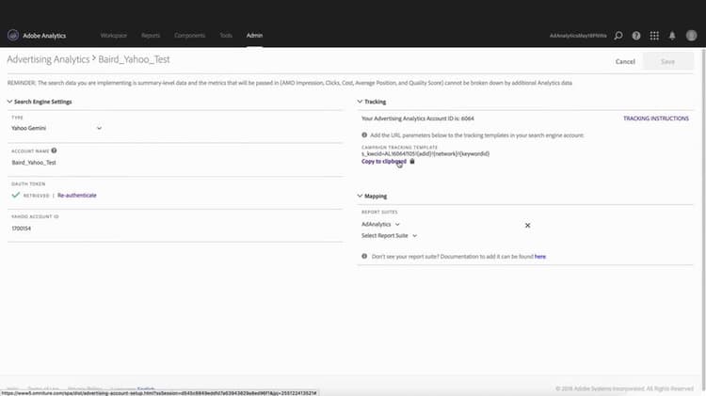Open the help question mark icon
This screenshot has width=706, height=396.
pos(636,36)
